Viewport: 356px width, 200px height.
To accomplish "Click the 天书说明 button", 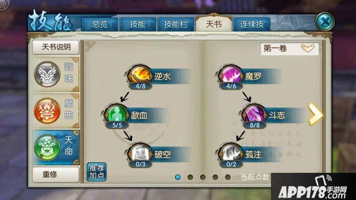I will (x=56, y=47).
